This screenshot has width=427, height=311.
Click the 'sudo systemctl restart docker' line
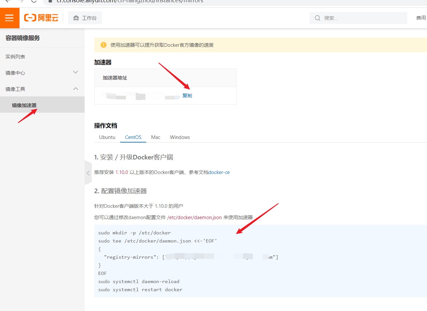(x=140, y=290)
